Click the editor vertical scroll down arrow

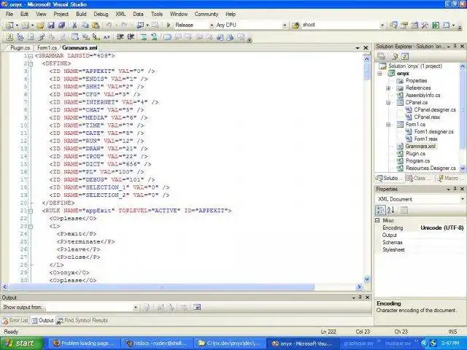click(x=367, y=279)
